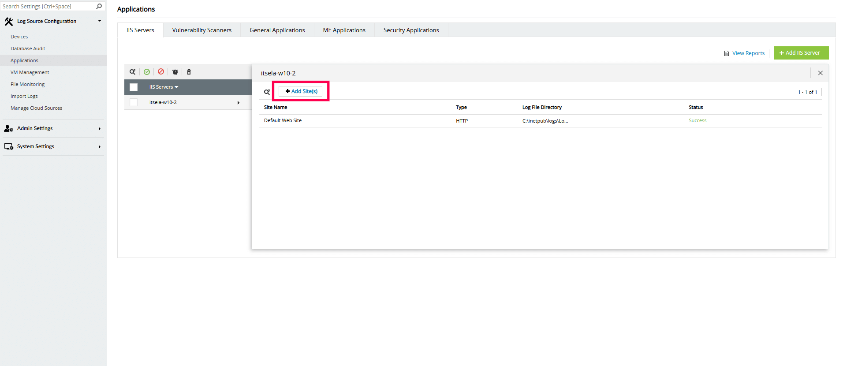Click the Success status text
843x366 pixels.
698,120
